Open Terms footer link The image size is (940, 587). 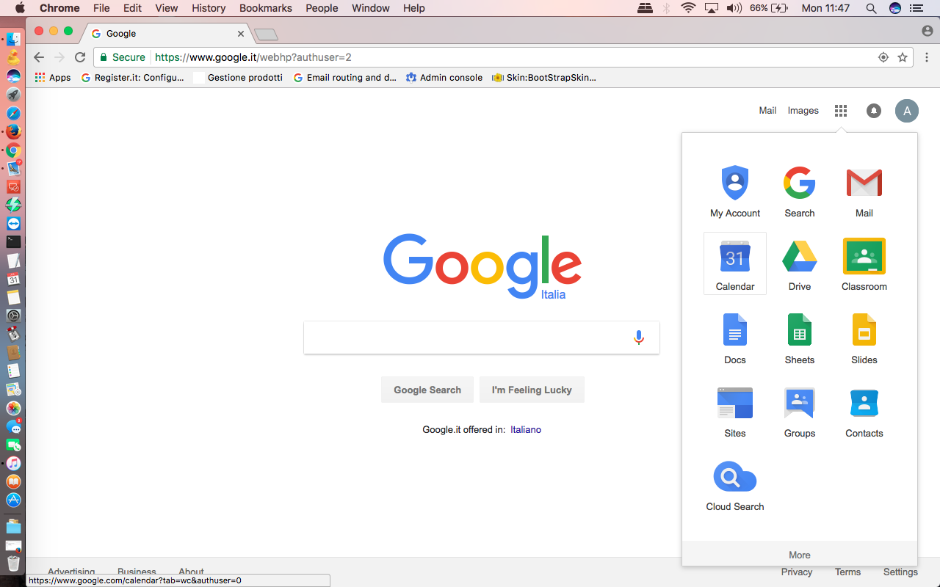[847, 572]
